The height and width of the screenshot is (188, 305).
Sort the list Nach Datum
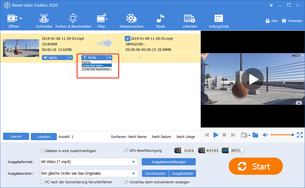161,137
